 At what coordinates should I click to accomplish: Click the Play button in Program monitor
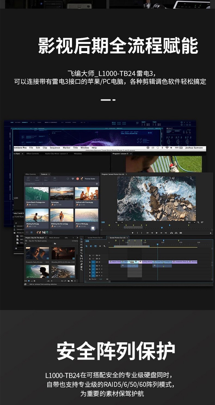click(156, 233)
